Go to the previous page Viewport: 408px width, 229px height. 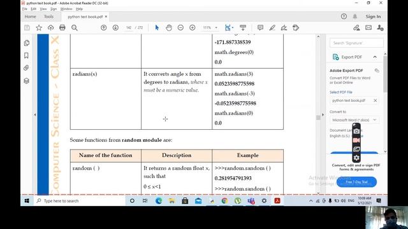click(x=103, y=27)
